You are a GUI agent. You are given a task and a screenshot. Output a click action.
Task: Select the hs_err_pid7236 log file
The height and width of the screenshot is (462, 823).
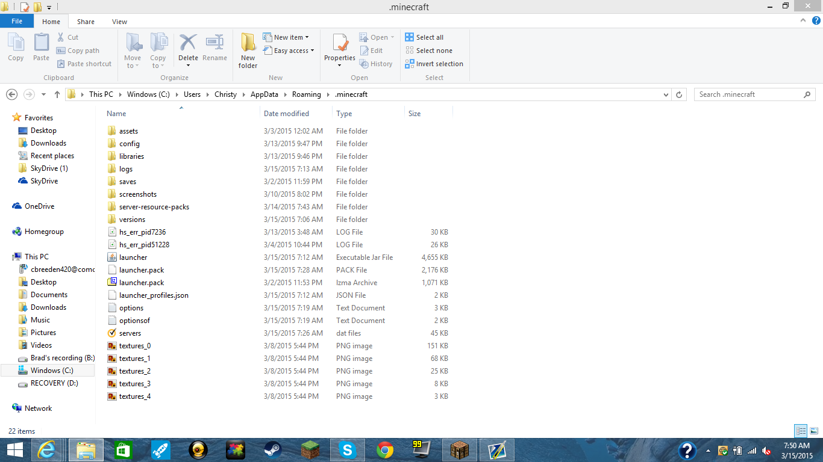[x=142, y=232]
